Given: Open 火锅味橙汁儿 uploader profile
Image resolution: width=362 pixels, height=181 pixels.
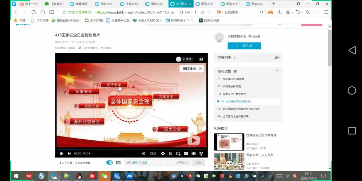Looking at the screenshot, I should [x=237, y=36].
